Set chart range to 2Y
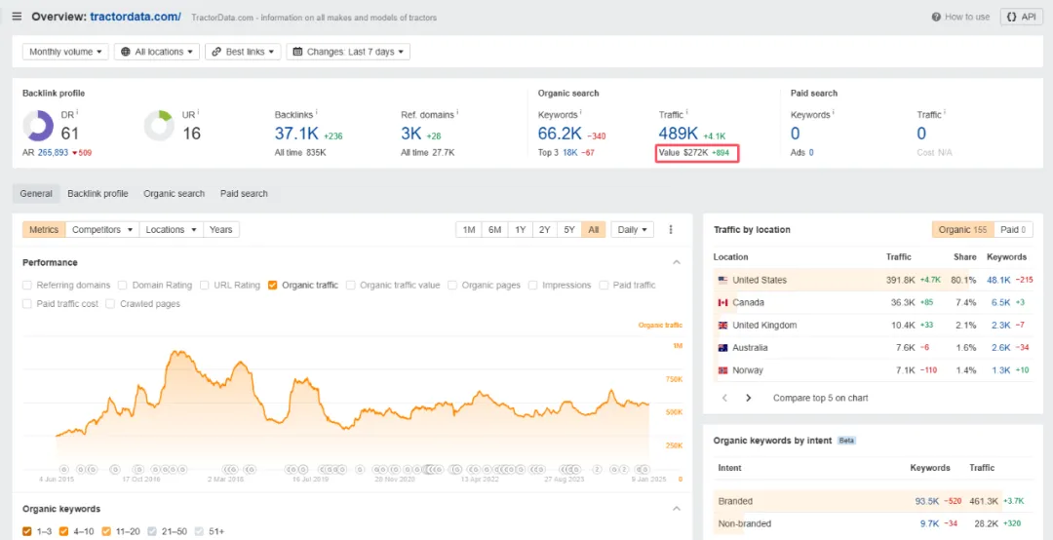 pos(545,230)
